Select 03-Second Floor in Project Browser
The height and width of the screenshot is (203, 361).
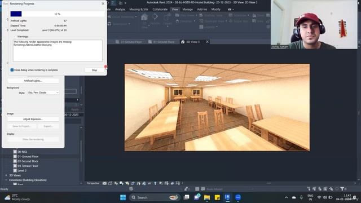coord(28,161)
